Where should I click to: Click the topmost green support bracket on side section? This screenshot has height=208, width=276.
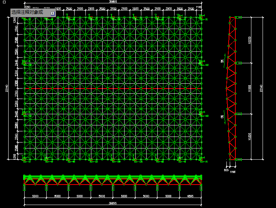point(238,17)
